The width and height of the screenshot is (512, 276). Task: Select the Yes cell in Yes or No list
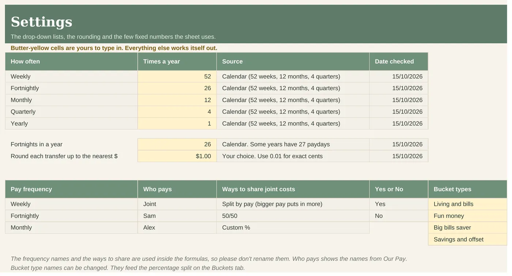(399, 204)
